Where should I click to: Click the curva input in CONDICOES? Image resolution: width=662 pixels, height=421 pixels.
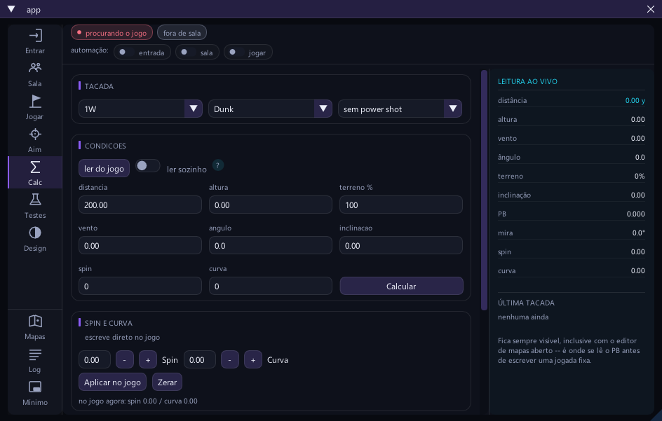pos(270,286)
